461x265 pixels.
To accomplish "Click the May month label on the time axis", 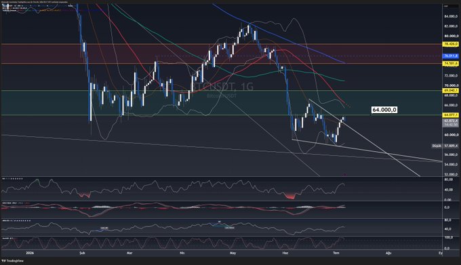I will tap(233, 253).
